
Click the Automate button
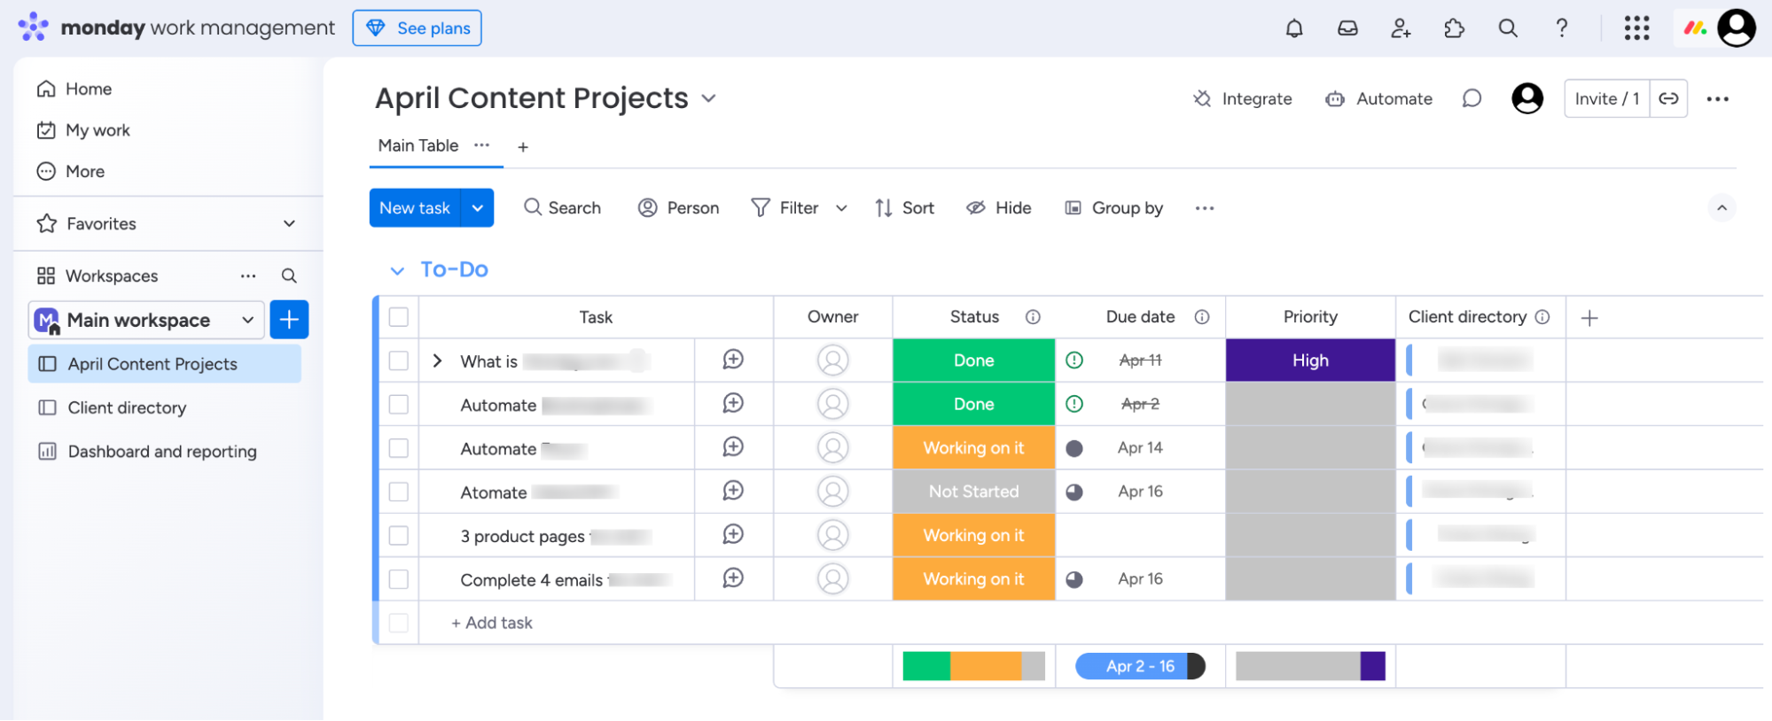1379,99
